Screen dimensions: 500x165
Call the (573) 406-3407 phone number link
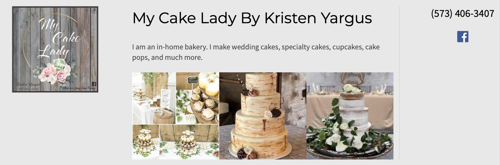(x=463, y=14)
